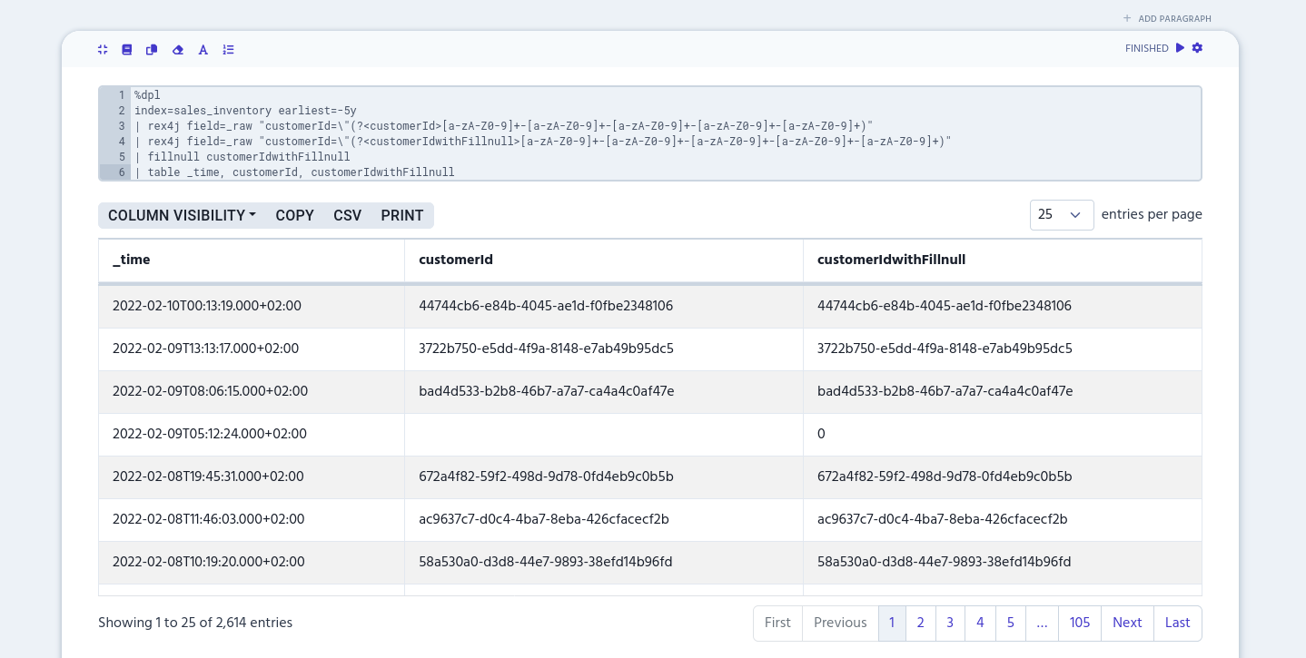Screen dimensions: 1306x658
Task: Toggle visibility of the _time column
Action: (131, 260)
